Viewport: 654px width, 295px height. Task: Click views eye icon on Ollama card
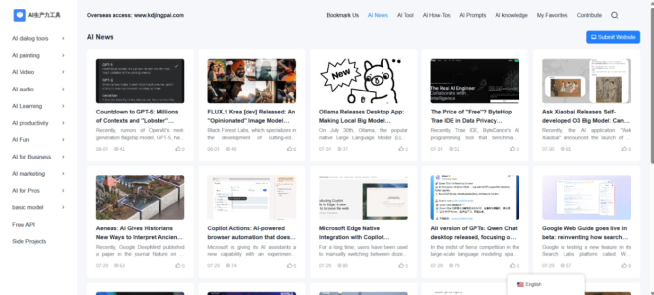pyautogui.click(x=339, y=149)
